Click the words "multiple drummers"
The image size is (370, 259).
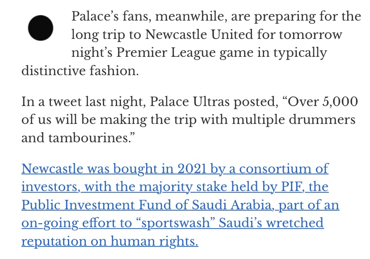[294, 119]
